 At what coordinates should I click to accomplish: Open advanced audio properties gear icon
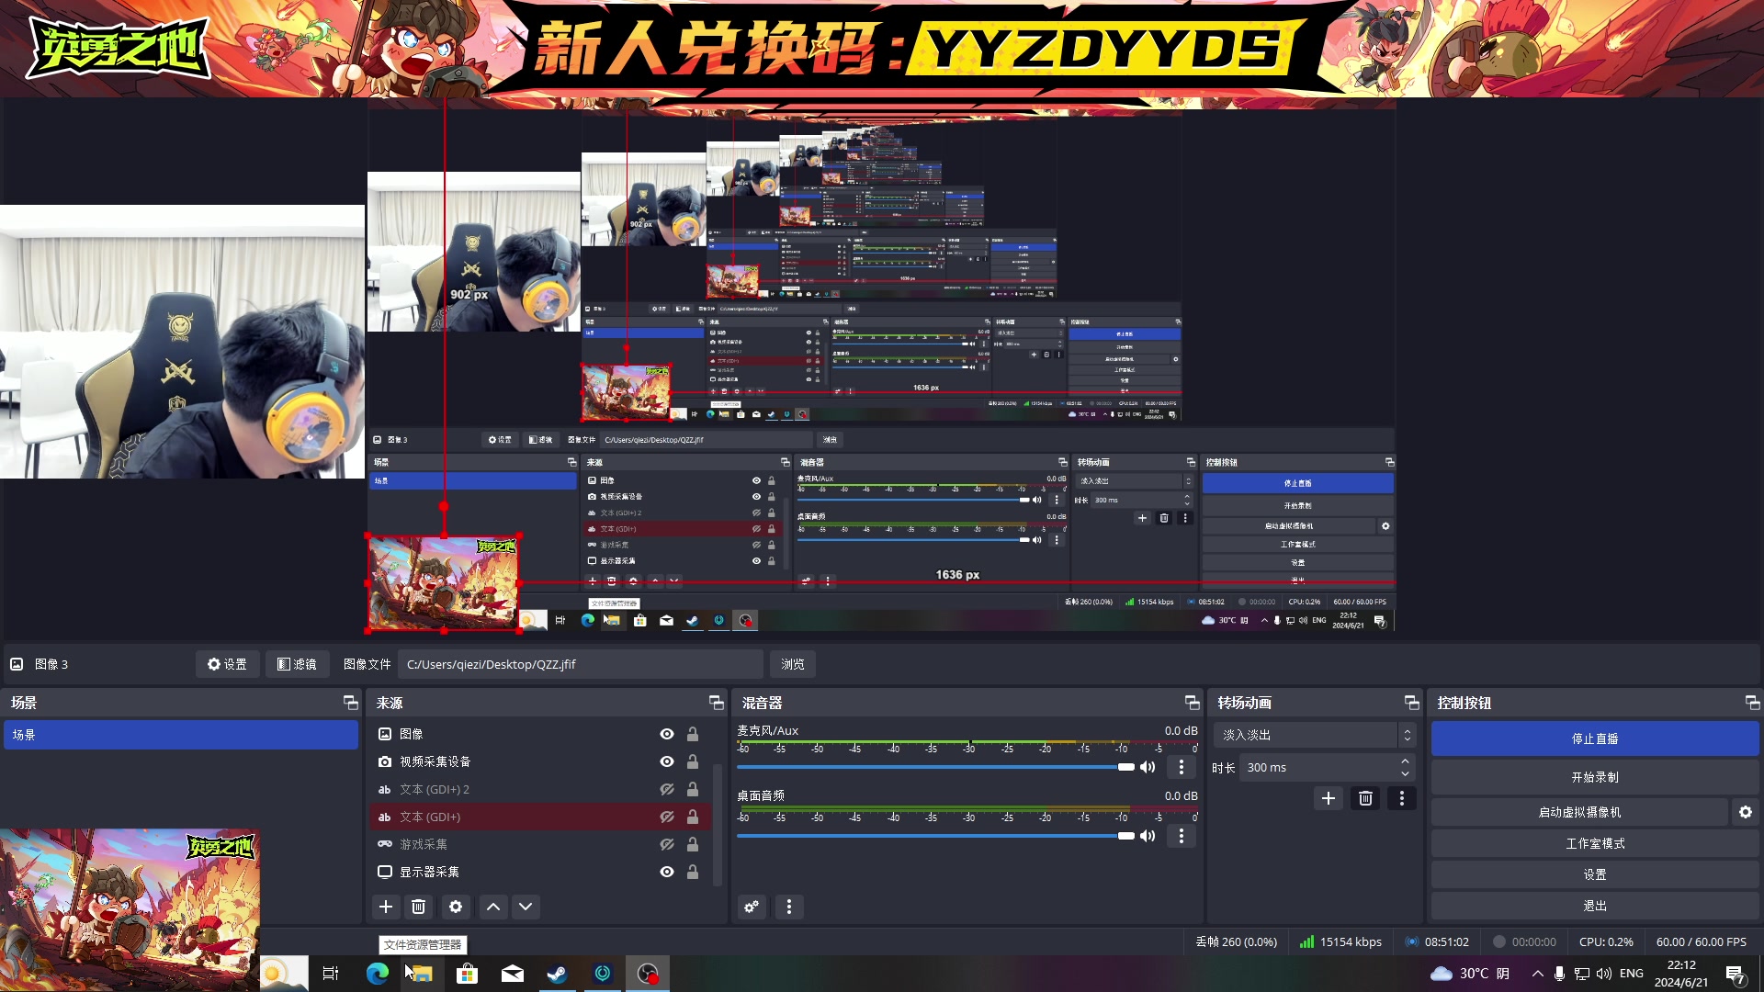point(752,907)
